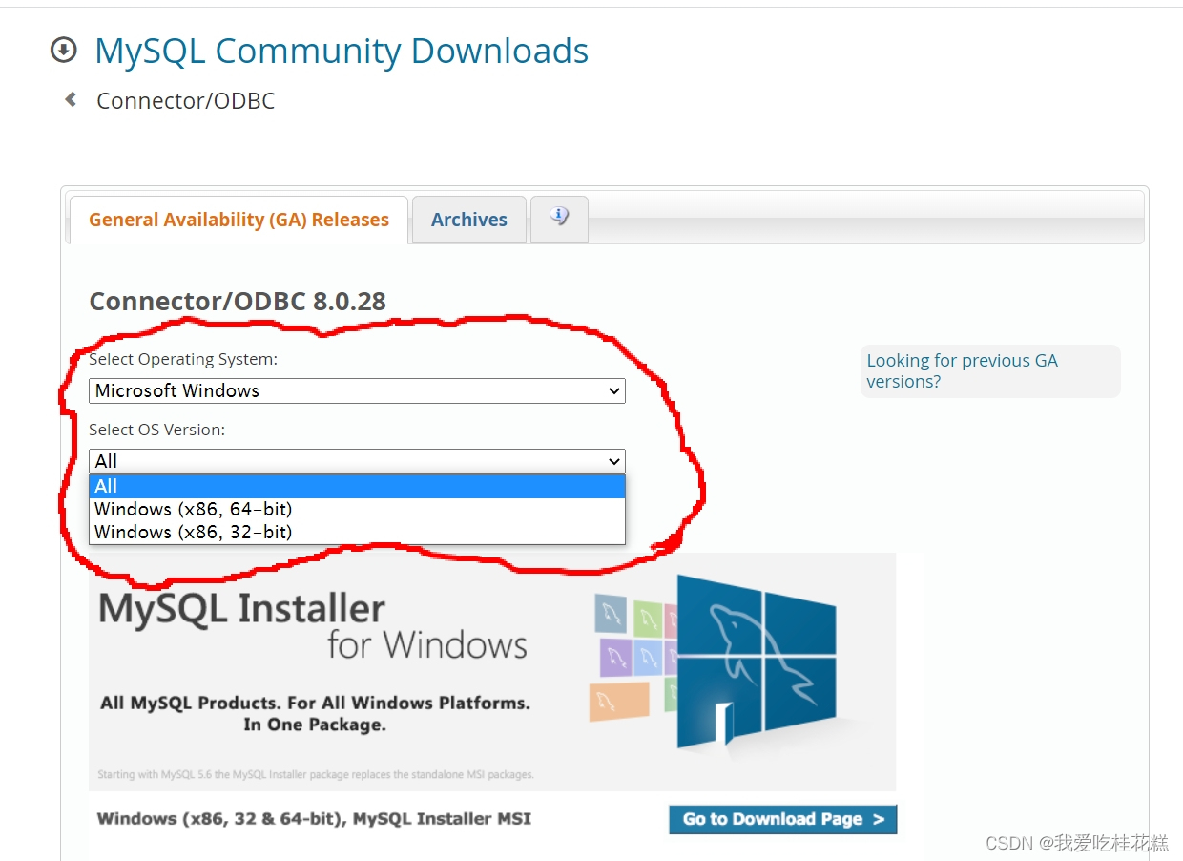Click the Select OS Version label
1183x861 pixels.
point(156,430)
